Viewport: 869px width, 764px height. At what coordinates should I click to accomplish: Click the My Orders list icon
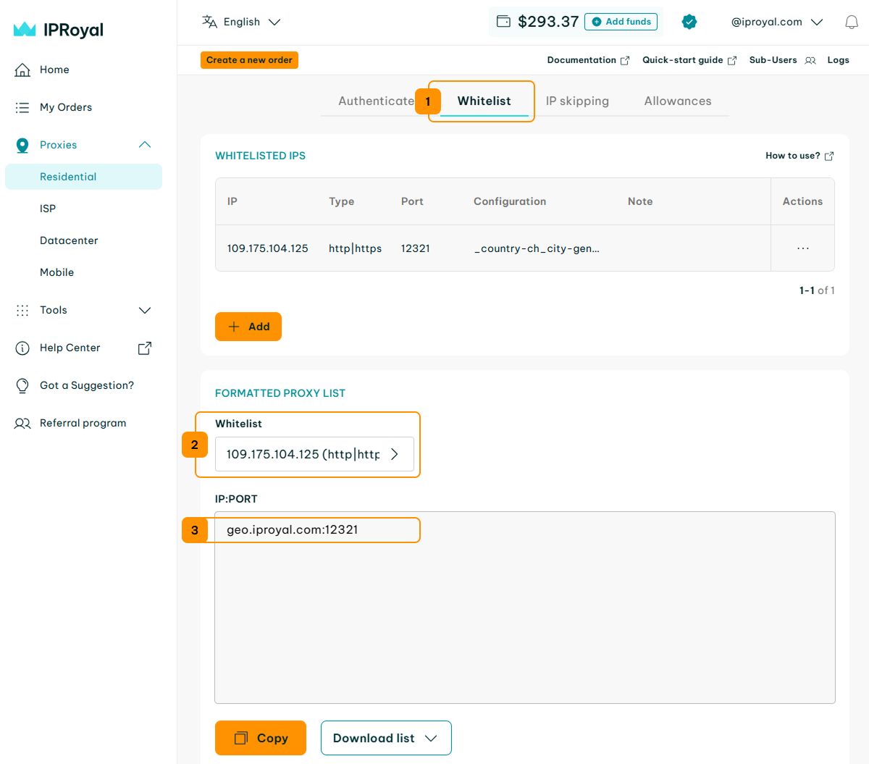(22, 107)
